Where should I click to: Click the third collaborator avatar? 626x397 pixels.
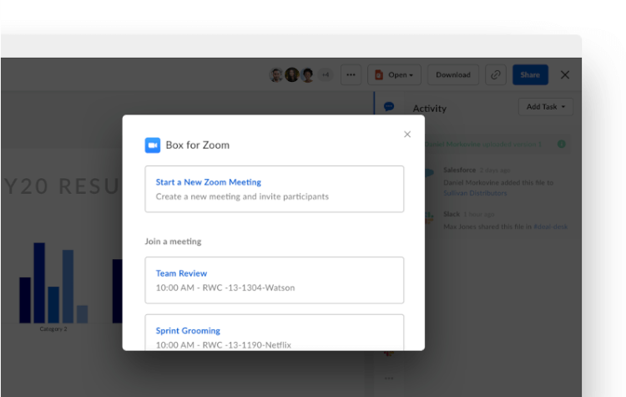[307, 75]
